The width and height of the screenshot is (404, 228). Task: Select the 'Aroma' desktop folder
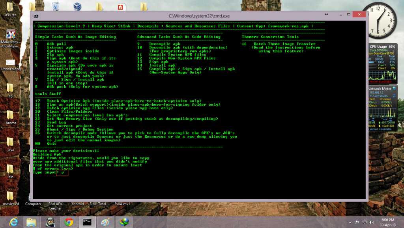11,118
